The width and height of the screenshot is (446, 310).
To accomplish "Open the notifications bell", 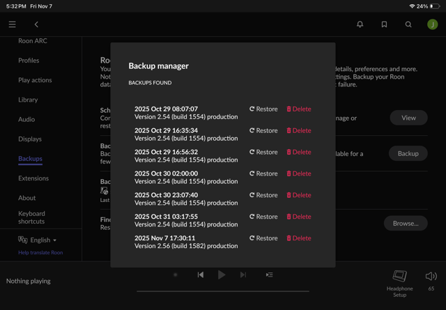I will point(360,24).
